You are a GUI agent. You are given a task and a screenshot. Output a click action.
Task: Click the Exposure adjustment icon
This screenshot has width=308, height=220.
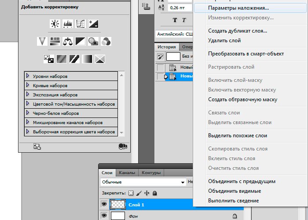[x=93, y=24]
